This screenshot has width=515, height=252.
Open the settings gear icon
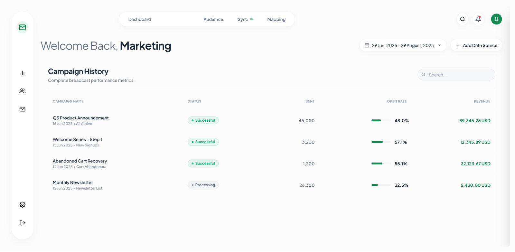[x=23, y=205]
